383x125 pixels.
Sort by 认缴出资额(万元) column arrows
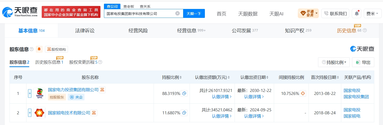pyautogui.click(x=229, y=78)
